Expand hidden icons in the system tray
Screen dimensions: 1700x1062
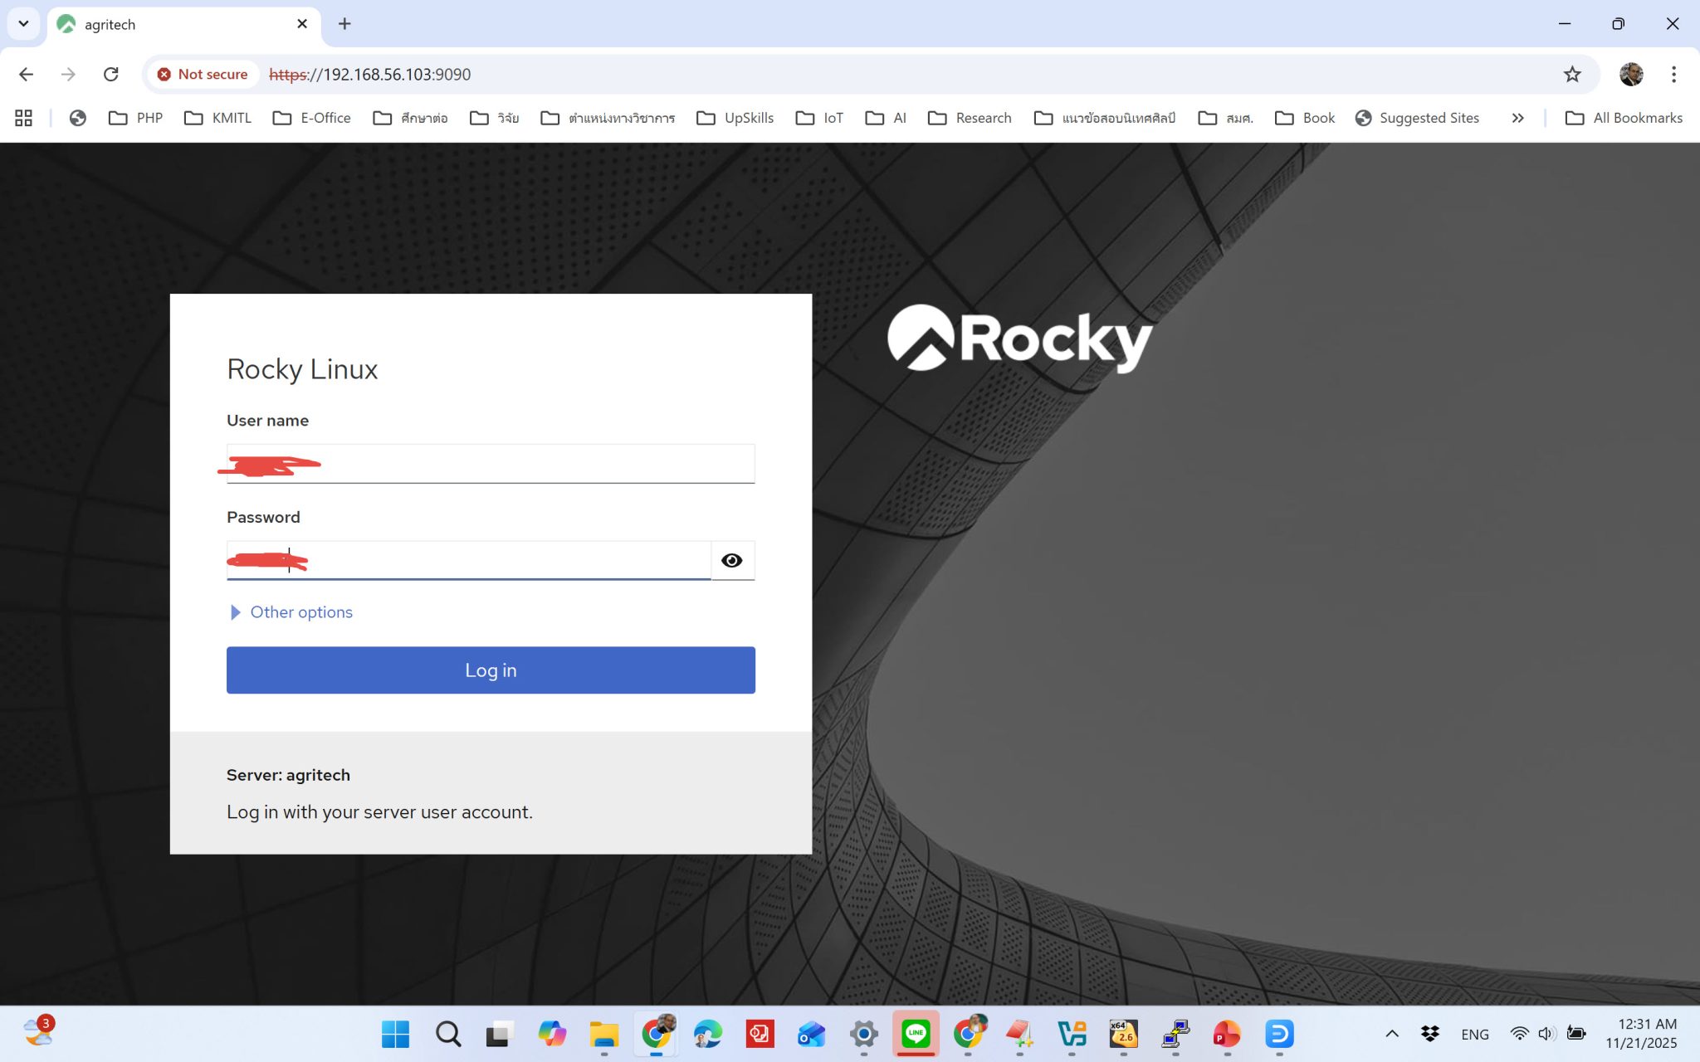[x=1392, y=1034]
